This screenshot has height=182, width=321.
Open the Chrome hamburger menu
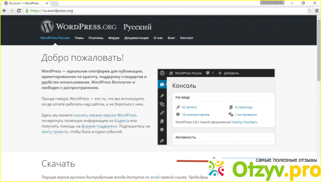[317, 11]
